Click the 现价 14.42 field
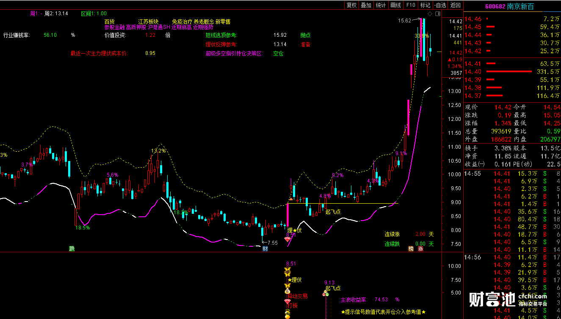Viewport: 561px width, 319px height. point(488,107)
